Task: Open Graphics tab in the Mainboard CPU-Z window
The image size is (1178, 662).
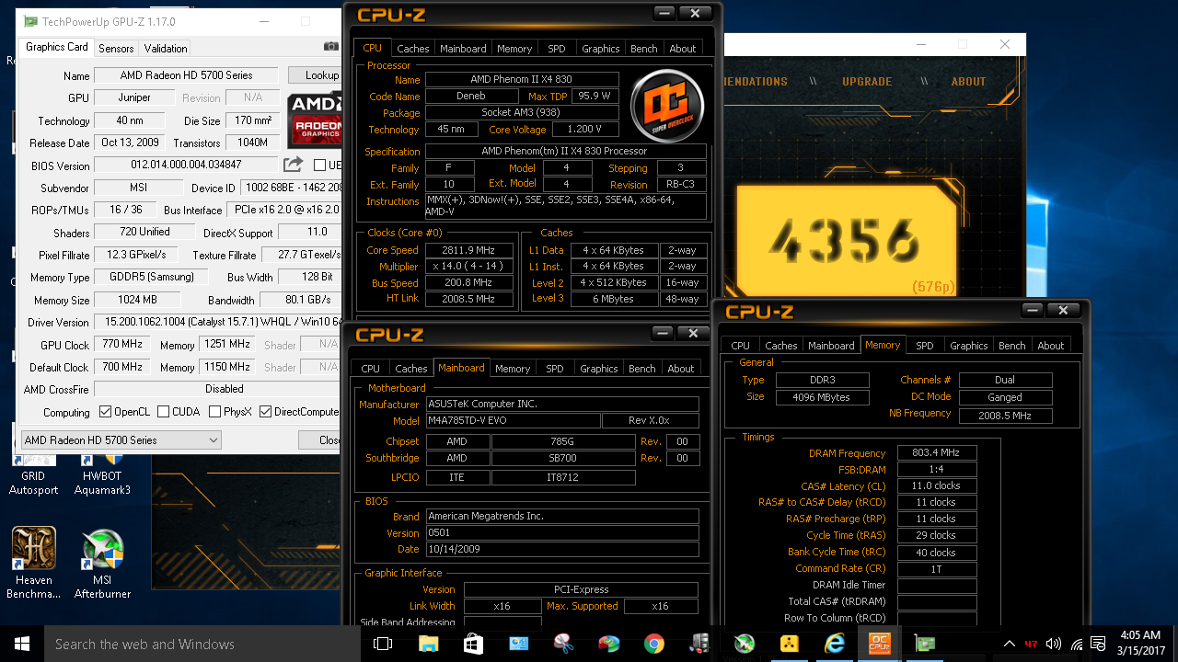Action: point(599,369)
